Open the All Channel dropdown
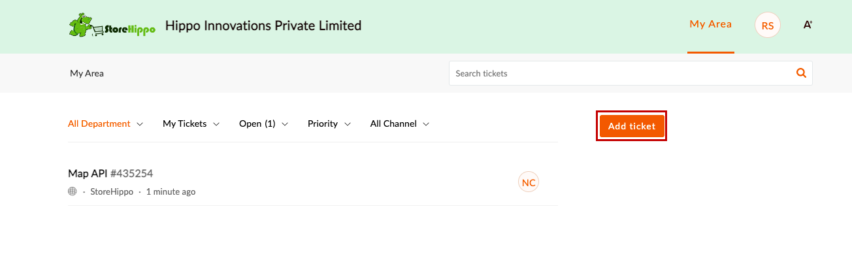This screenshot has height=262, width=852. point(400,123)
